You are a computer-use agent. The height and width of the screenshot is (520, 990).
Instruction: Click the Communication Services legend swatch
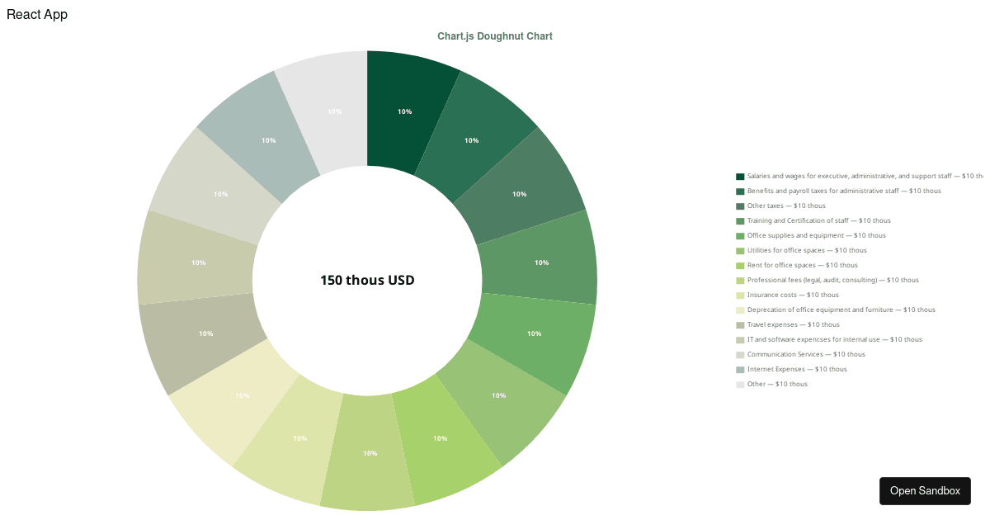point(739,354)
